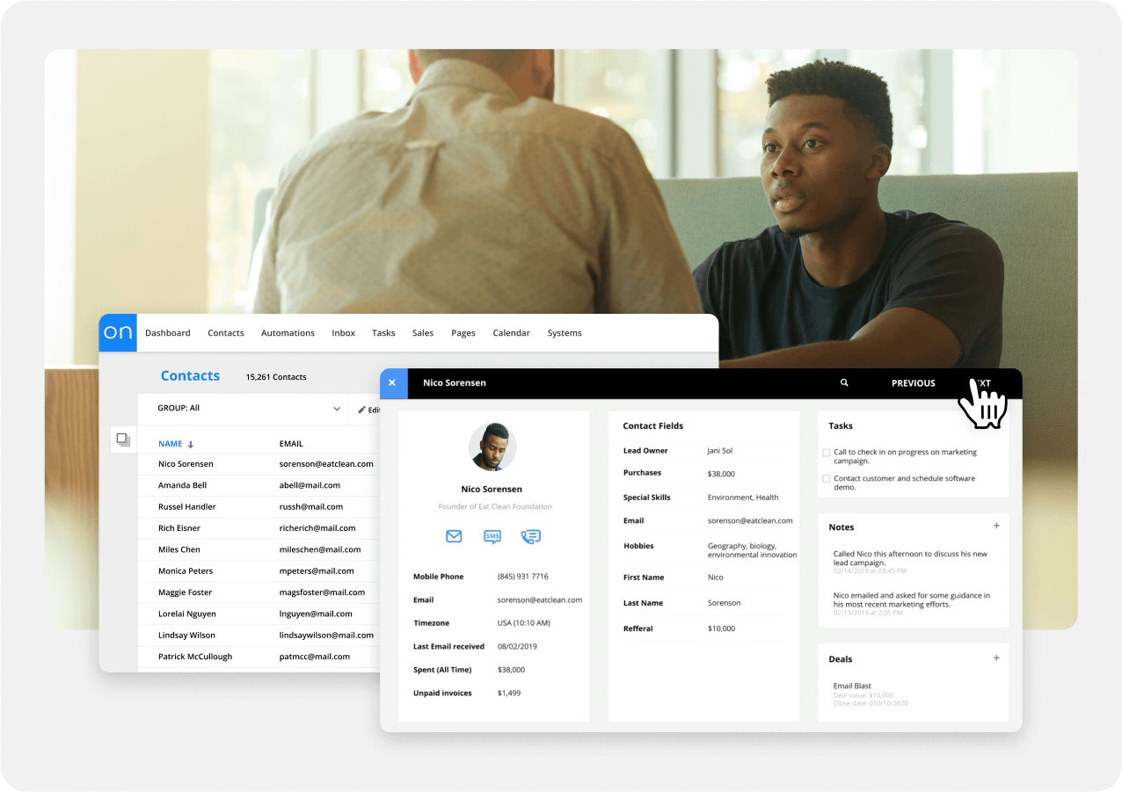Viewport: 1122px width, 792px height.
Task: Click the SMS message icon
Action: click(492, 536)
